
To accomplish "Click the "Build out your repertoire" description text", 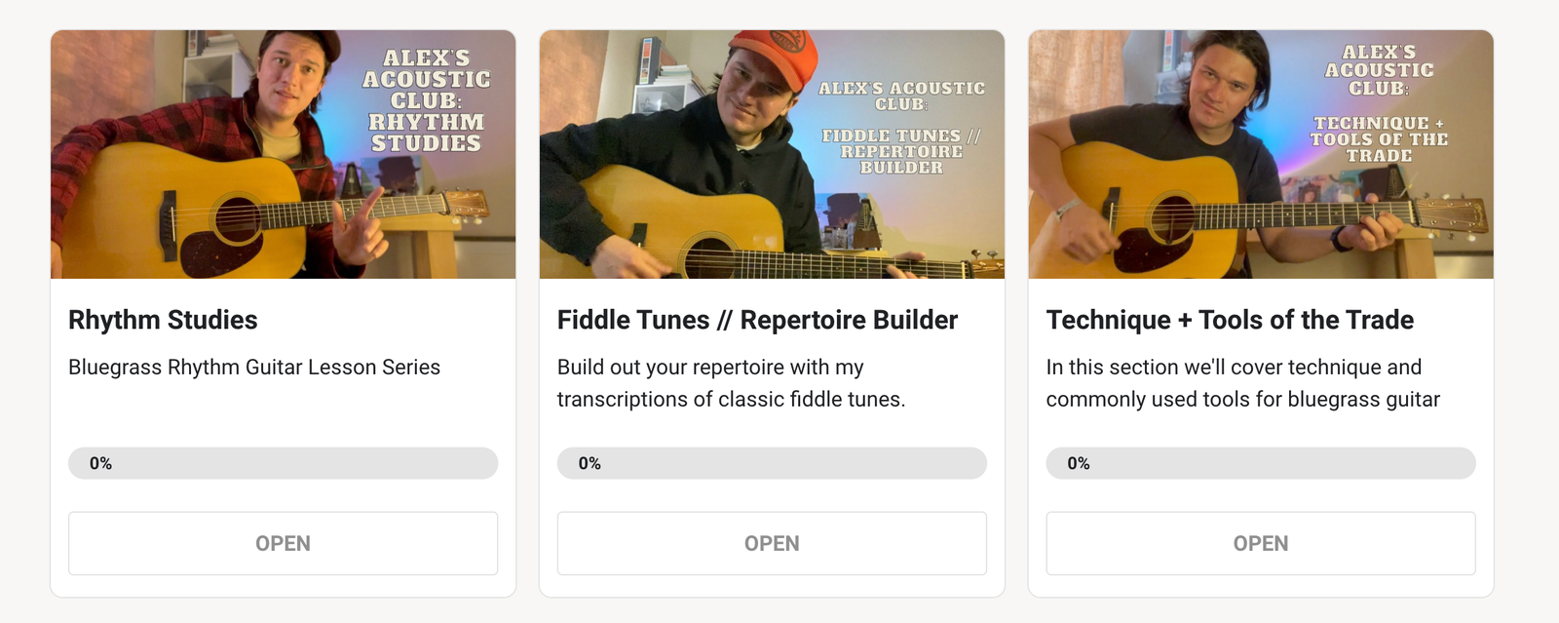I will [x=731, y=383].
